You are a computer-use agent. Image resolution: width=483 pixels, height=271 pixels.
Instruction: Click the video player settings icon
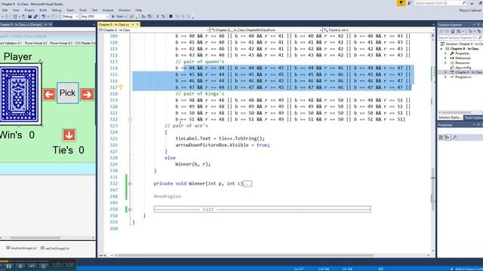pyautogui.click(x=44, y=266)
